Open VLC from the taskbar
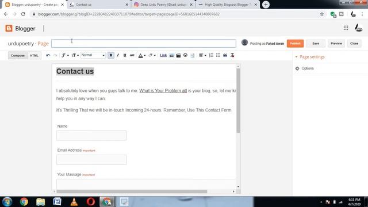The width and height of the screenshot is (368, 207). 74,202
